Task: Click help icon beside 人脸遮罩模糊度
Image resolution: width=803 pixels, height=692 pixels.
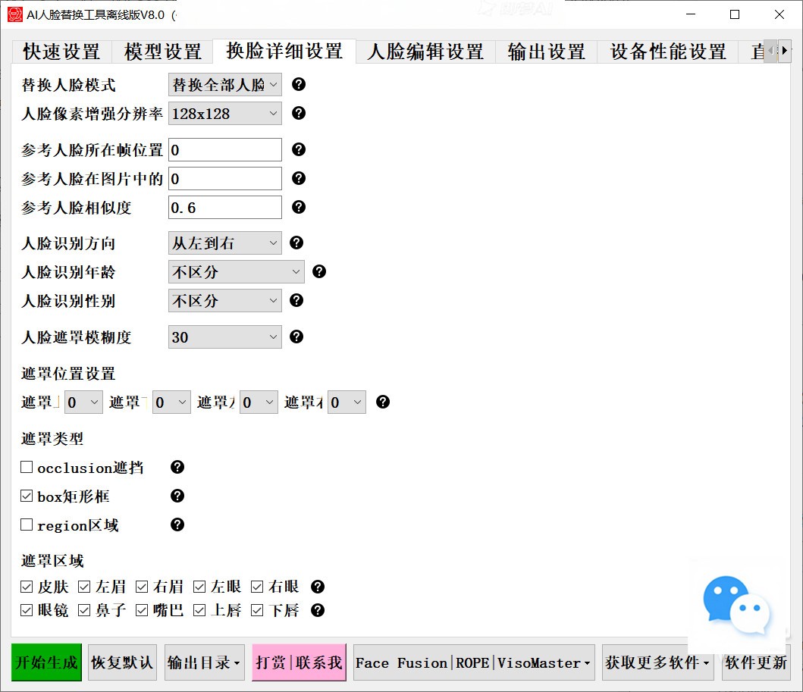Action: pos(296,337)
